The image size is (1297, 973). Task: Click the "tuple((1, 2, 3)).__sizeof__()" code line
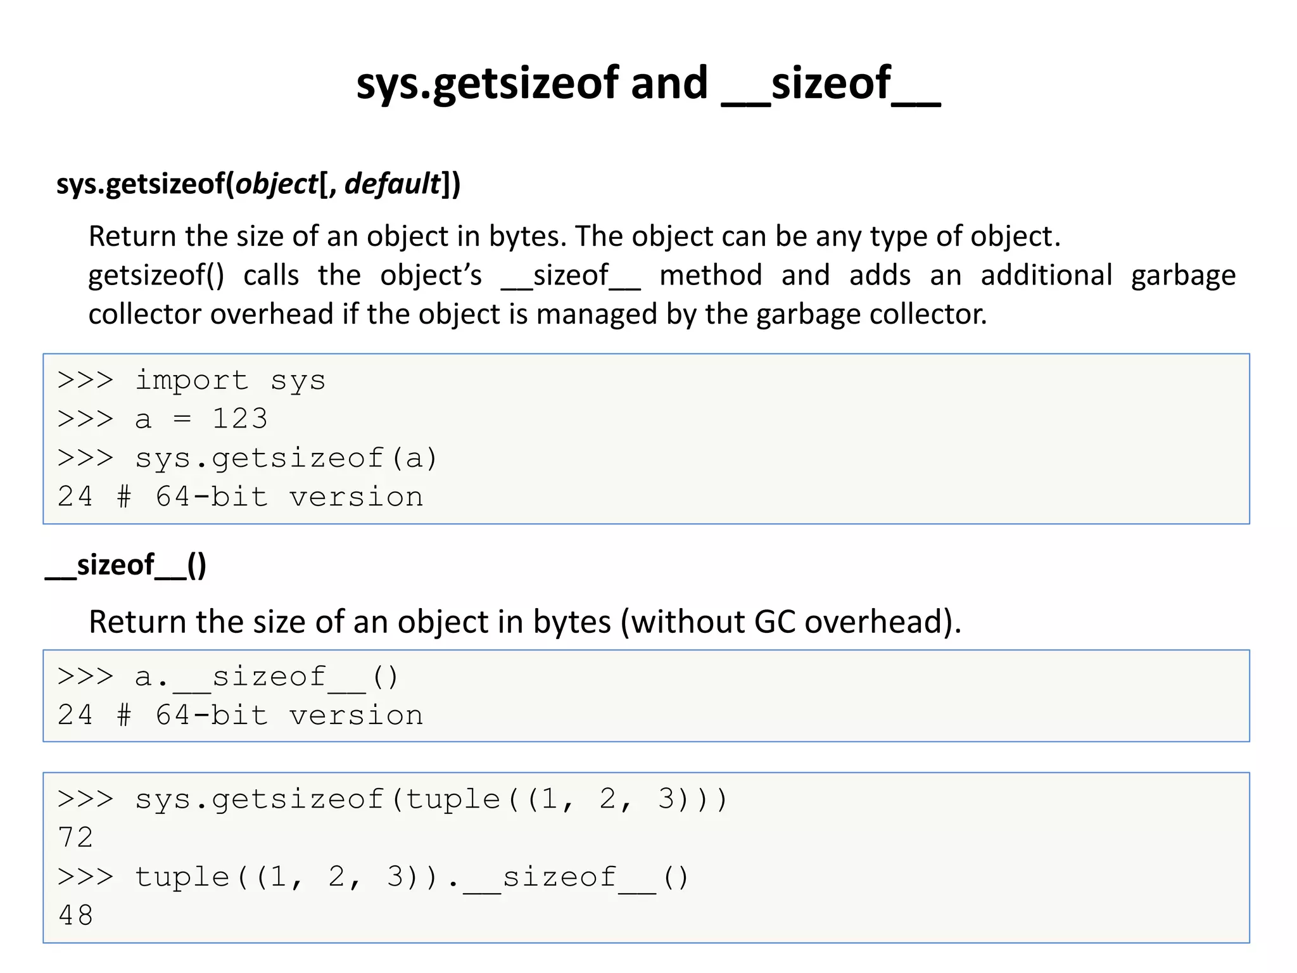412,877
